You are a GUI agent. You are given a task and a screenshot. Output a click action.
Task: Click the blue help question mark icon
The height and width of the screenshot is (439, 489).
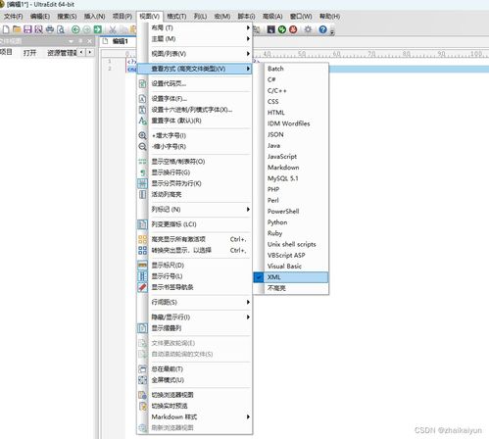pyautogui.click(x=322, y=29)
